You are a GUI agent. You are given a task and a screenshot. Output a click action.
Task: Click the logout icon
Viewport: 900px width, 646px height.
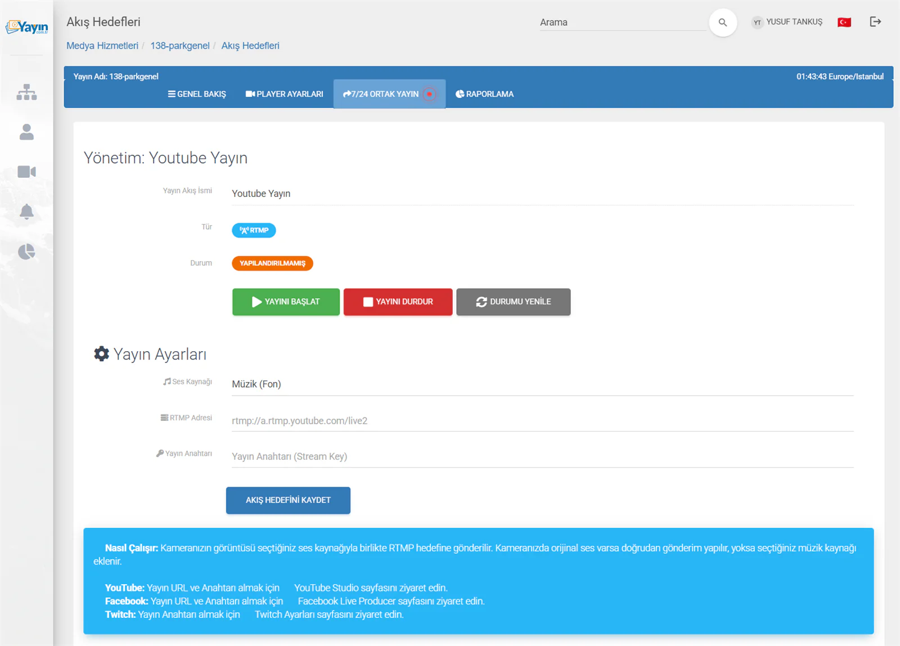point(875,22)
